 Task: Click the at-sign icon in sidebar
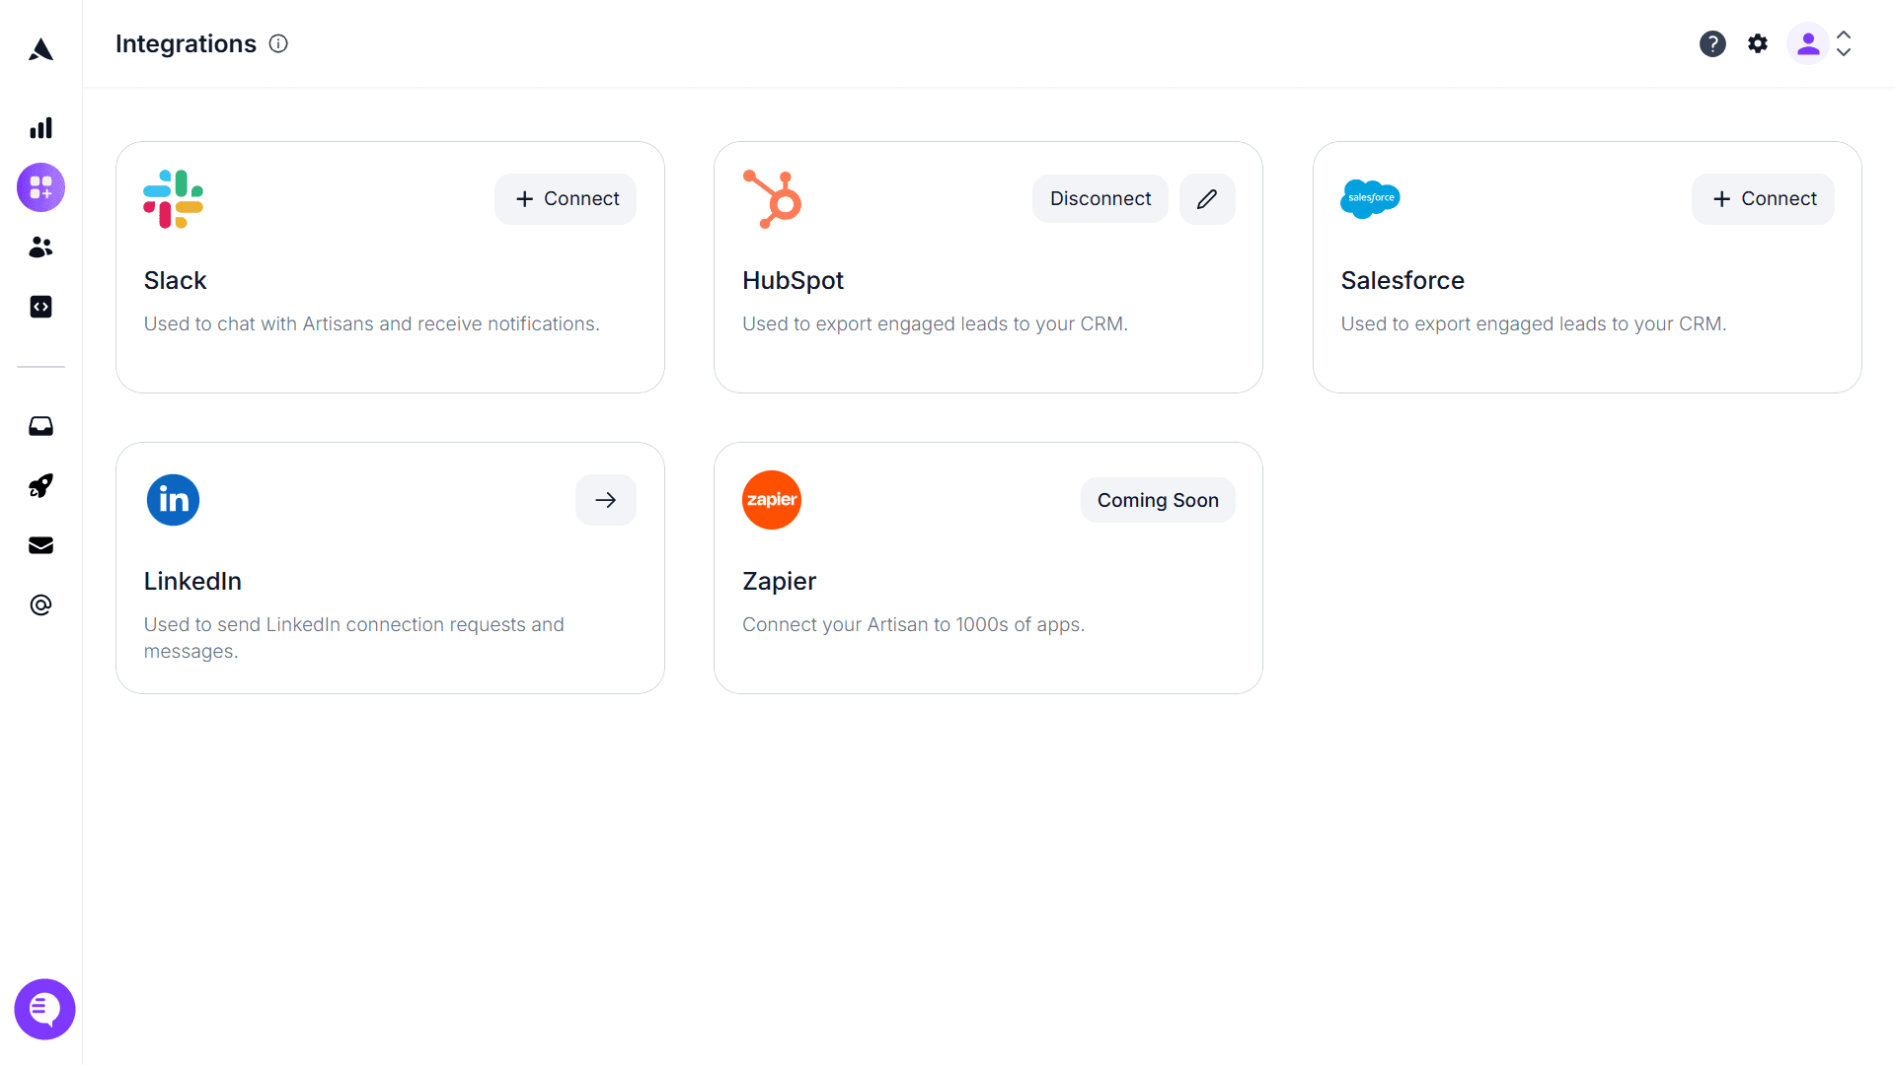(x=40, y=605)
